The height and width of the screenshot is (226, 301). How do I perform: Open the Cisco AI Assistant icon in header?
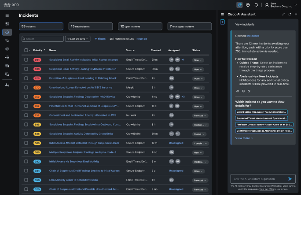(x=239, y=5)
